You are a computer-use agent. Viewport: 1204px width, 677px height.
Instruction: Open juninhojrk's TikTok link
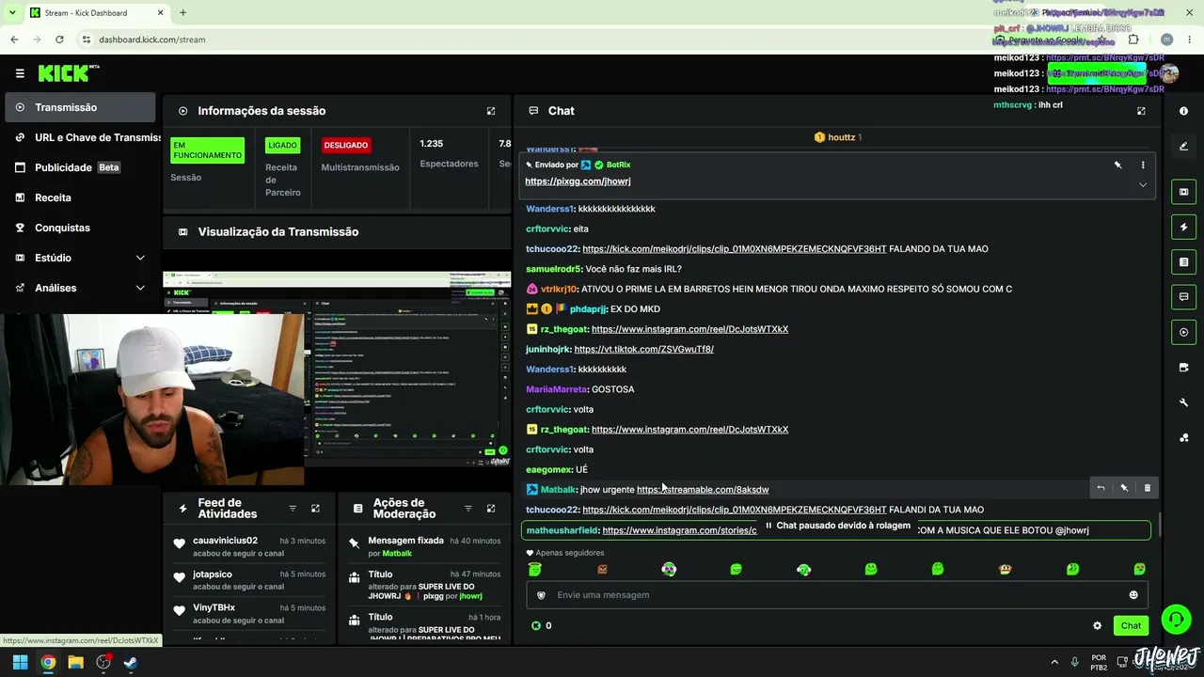coord(643,349)
